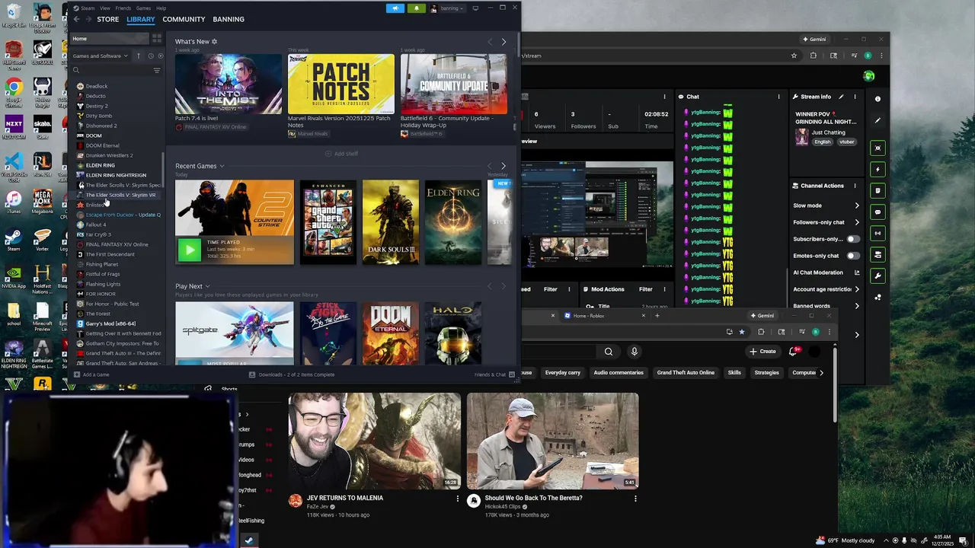
Task: Click the lightning bolt quick action icon
Action: pos(878,169)
